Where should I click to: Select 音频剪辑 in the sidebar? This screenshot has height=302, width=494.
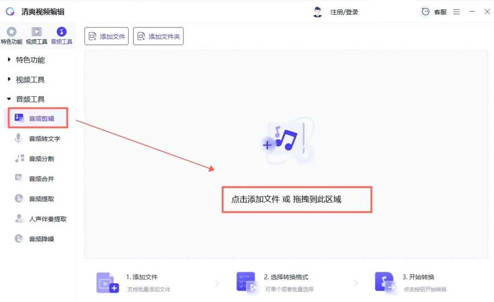(41, 118)
